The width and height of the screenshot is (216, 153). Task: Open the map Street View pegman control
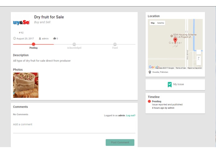click(x=199, y=52)
